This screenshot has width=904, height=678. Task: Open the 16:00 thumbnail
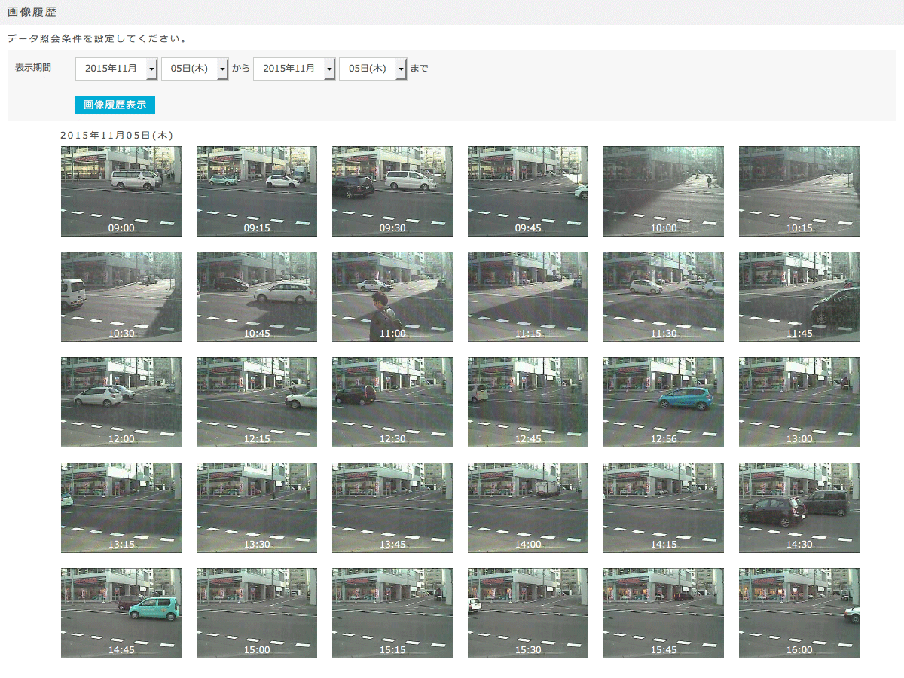799,613
